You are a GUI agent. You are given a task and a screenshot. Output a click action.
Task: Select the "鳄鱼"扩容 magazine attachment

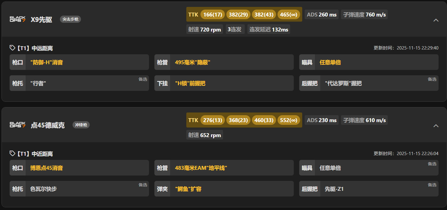coord(188,189)
